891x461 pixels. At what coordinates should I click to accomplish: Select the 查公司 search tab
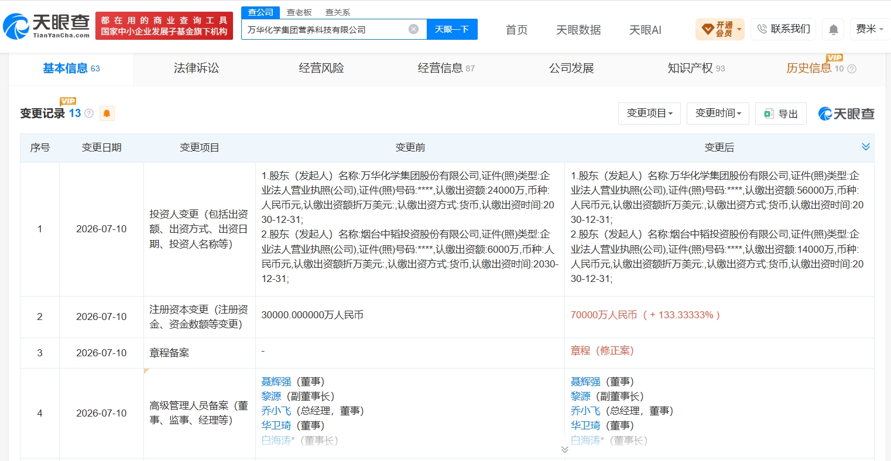click(261, 12)
